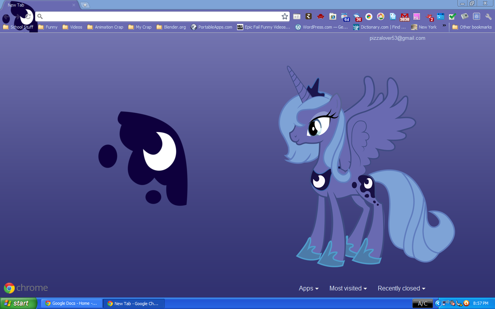Click the blue document extension icon
The image size is (495, 309).
[x=393, y=16]
